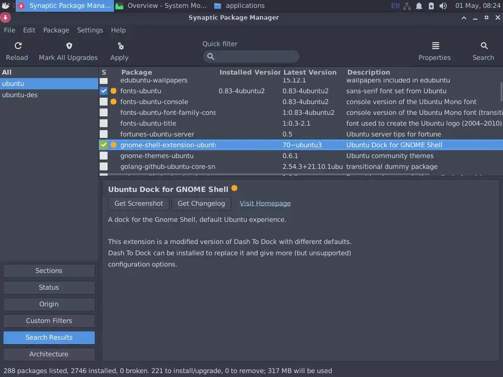503x377 pixels.
Task: Click the Apply gears icon
Action: pyautogui.click(x=121, y=46)
